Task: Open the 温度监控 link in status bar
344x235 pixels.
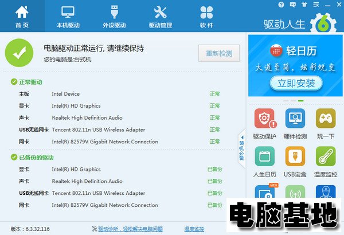Action: (194, 229)
